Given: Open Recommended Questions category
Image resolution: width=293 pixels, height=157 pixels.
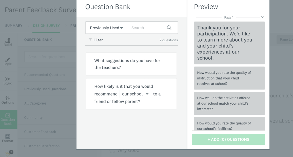Looking at the screenshot, I should tap(45, 75).
